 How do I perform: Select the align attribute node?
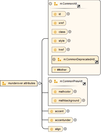click(x=56, y=129)
